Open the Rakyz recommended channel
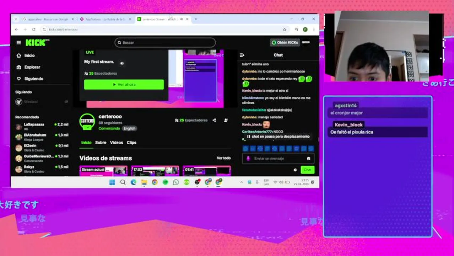 coord(42,169)
